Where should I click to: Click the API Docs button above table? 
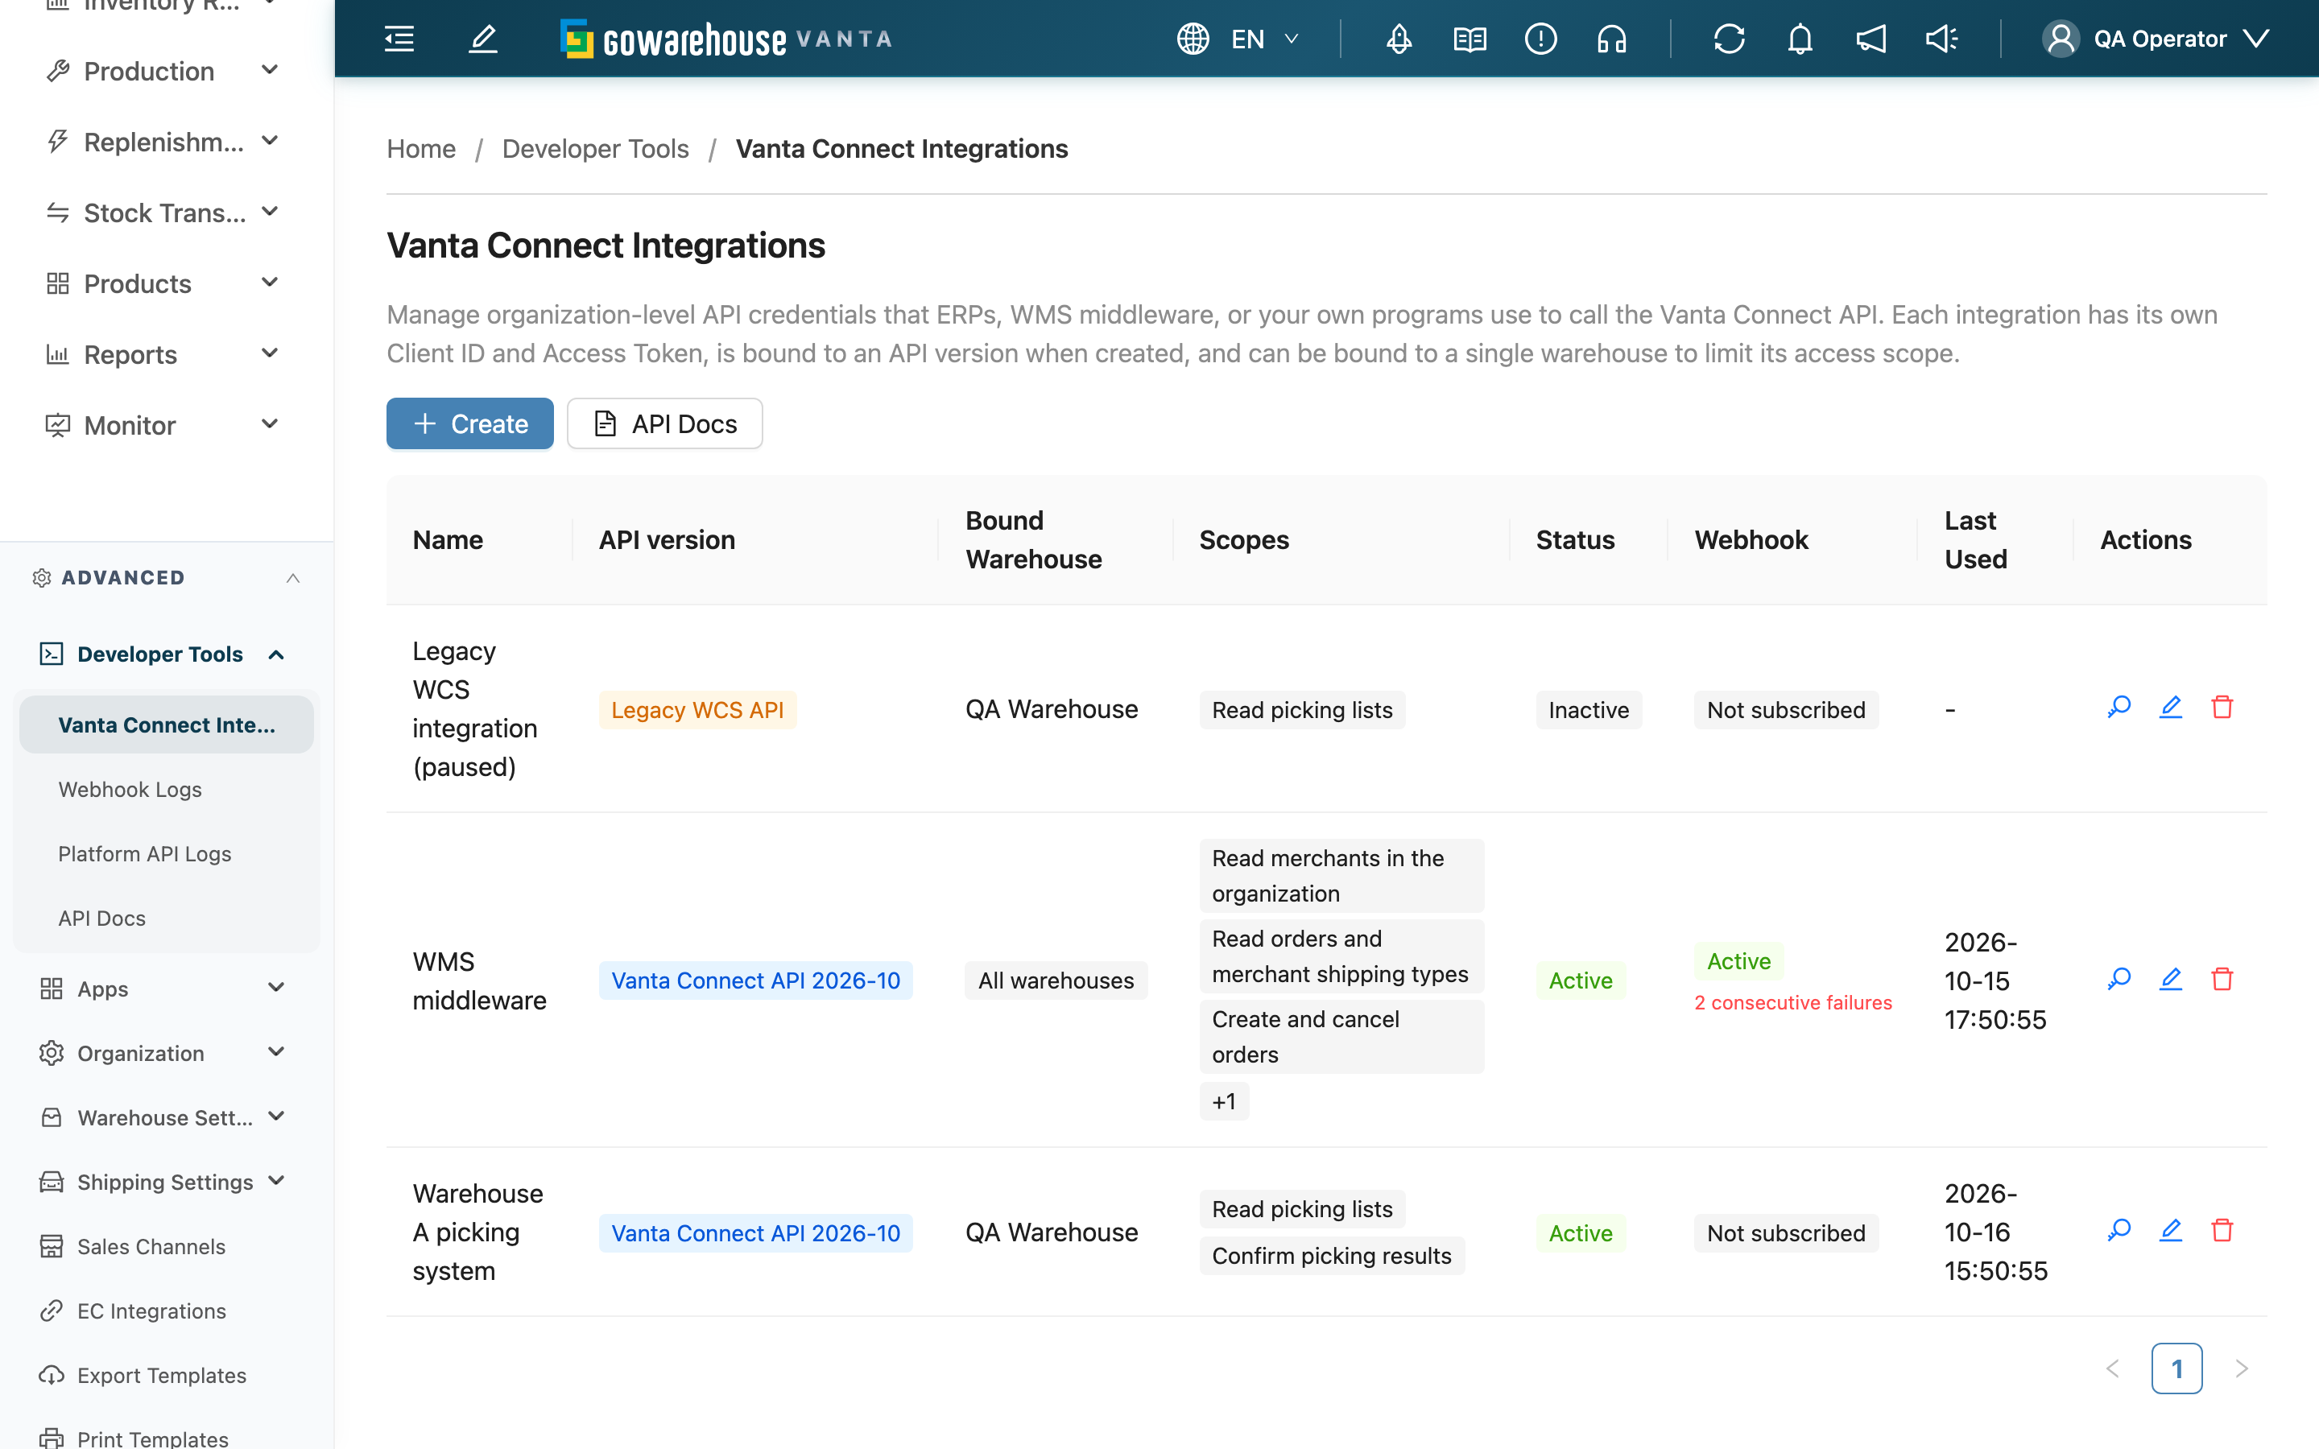[x=665, y=423]
